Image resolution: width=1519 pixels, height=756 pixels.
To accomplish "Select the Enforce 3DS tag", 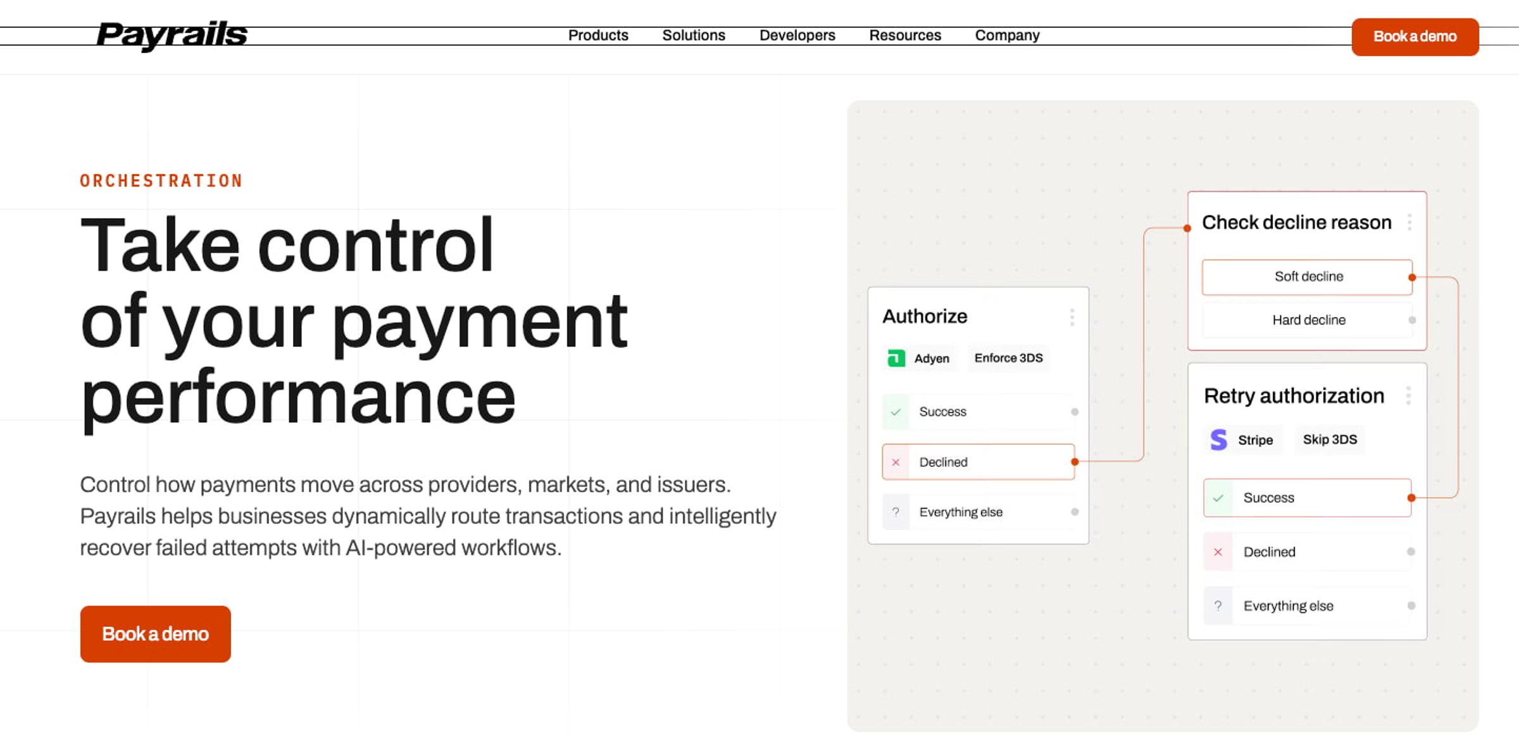I will (1009, 358).
